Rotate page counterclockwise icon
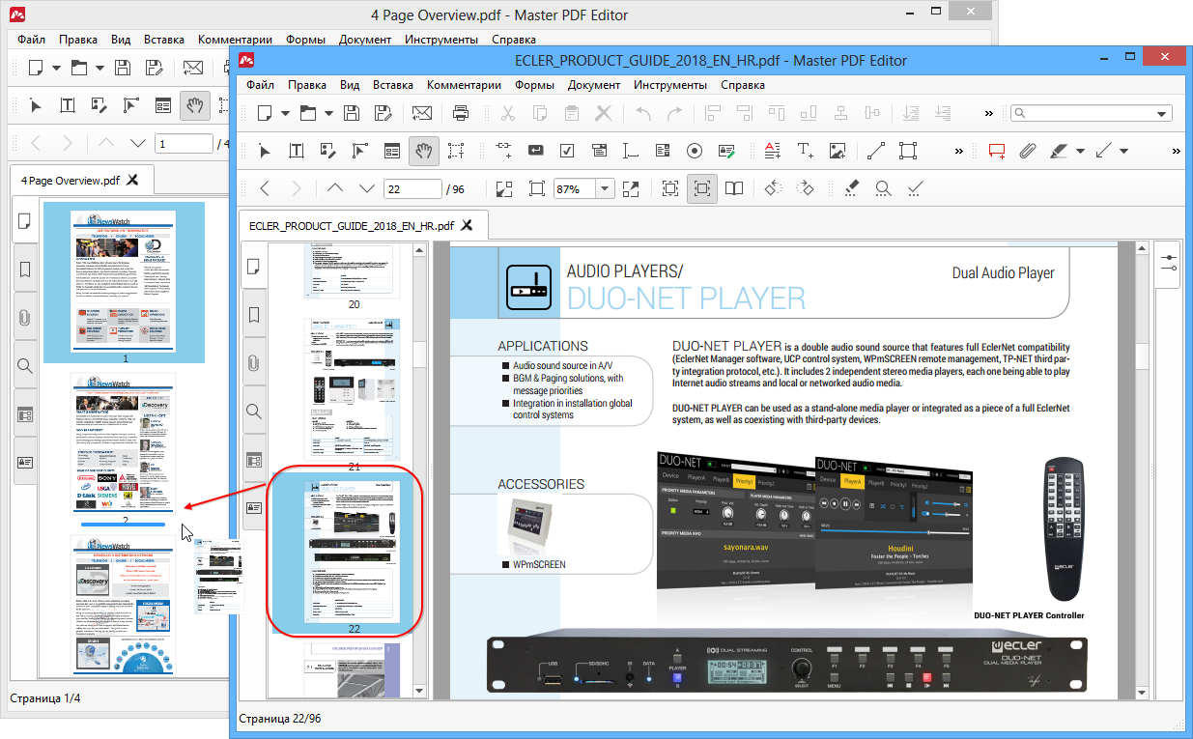This screenshot has height=739, width=1193. click(773, 188)
